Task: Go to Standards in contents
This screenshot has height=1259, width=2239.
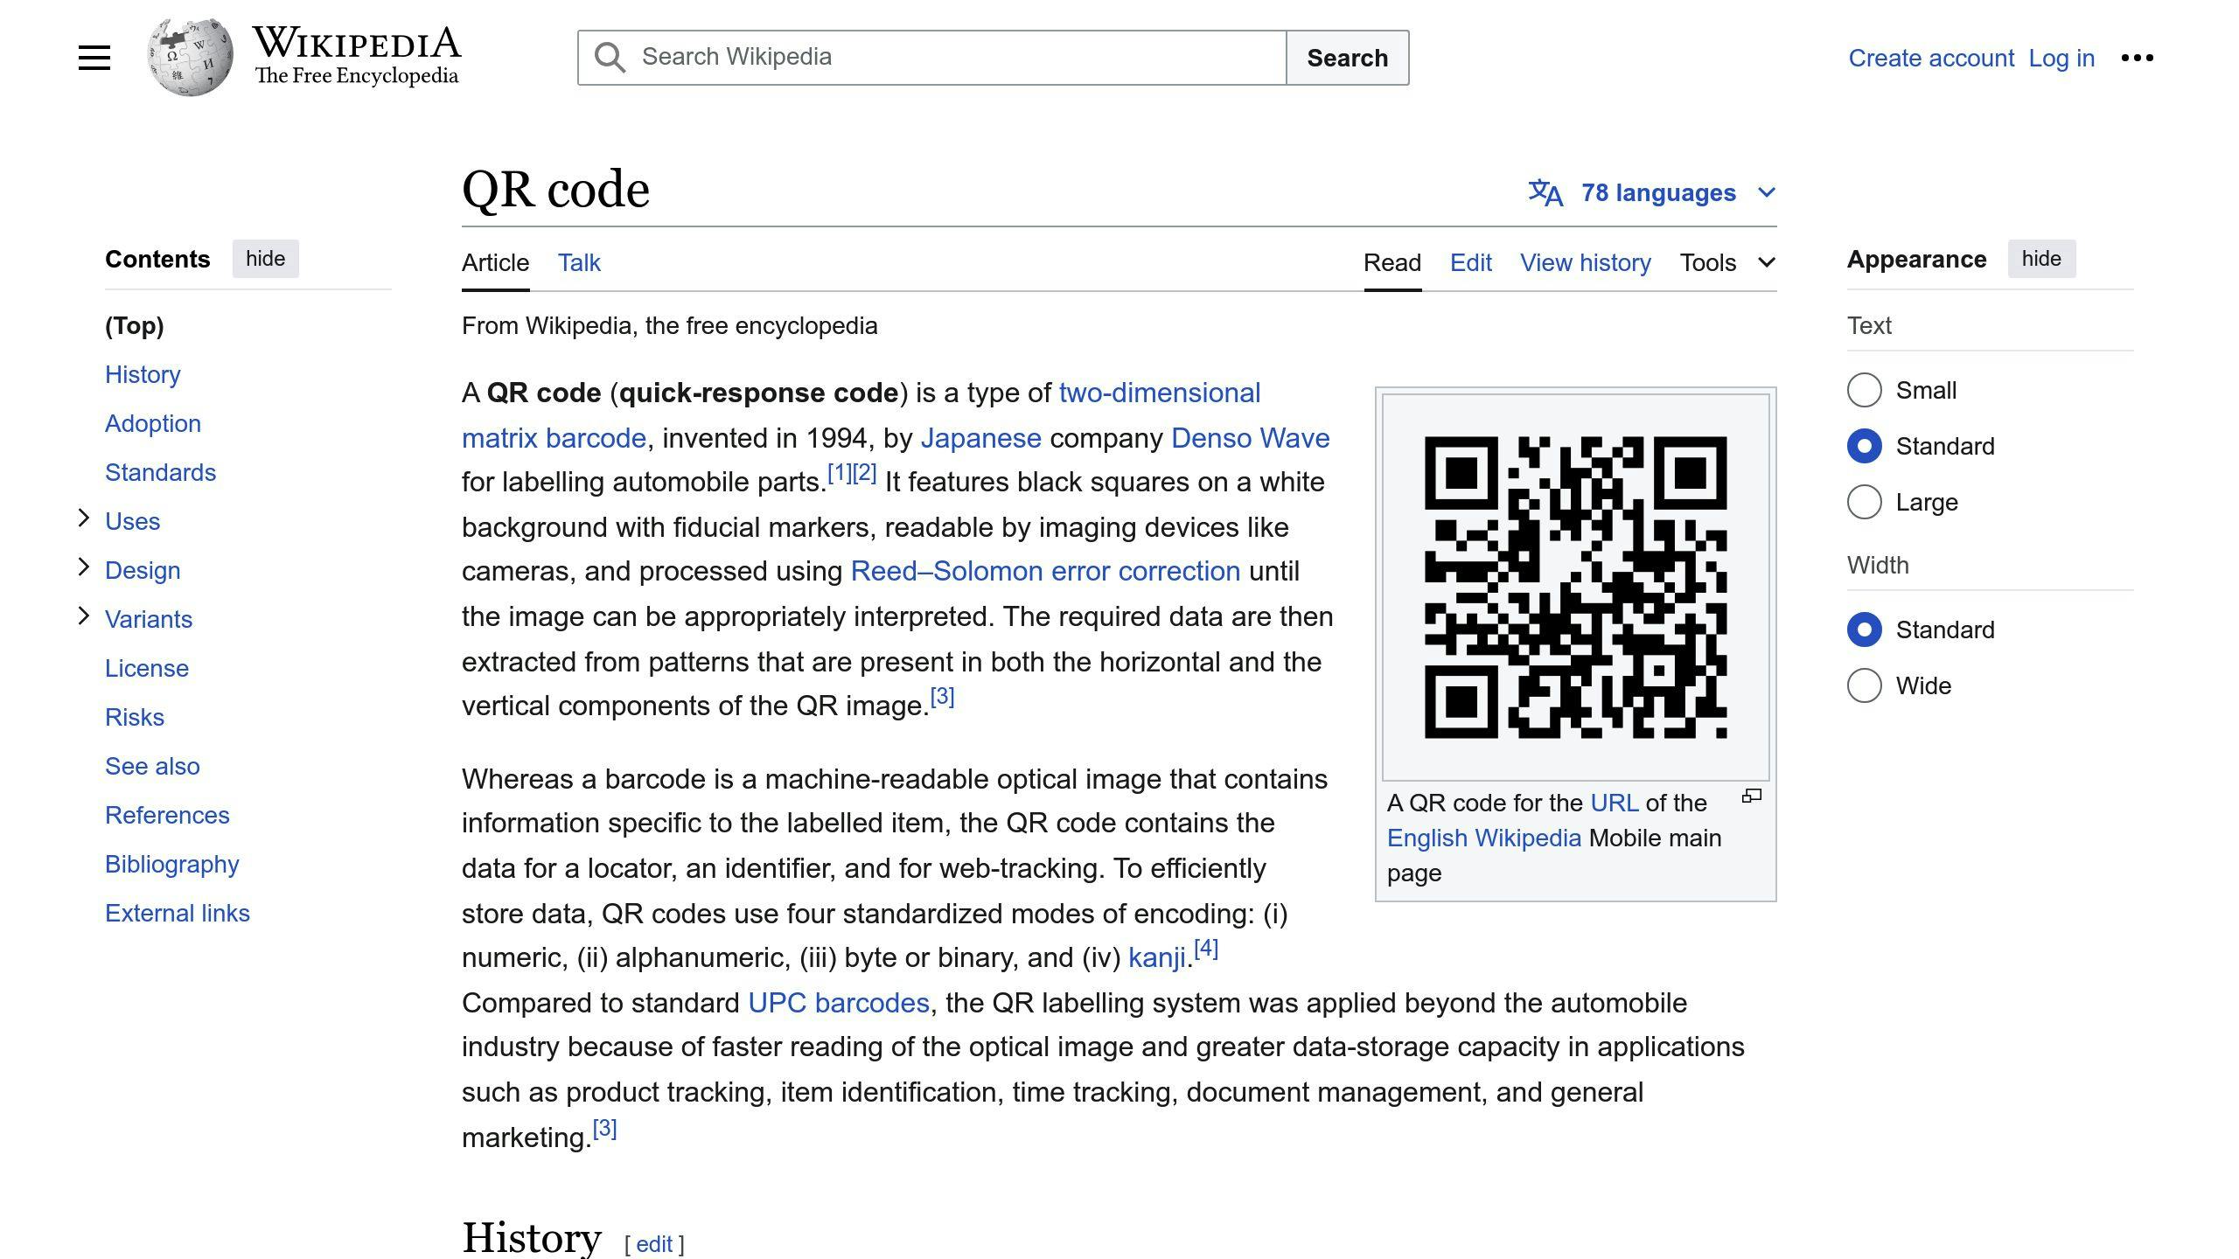Action: (160, 472)
